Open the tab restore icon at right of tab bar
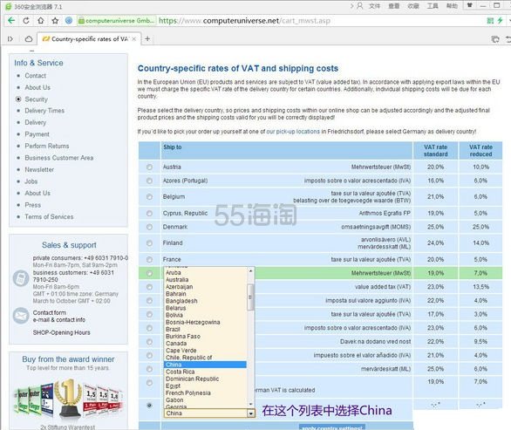The width and height of the screenshot is (511, 430). pos(495,39)
